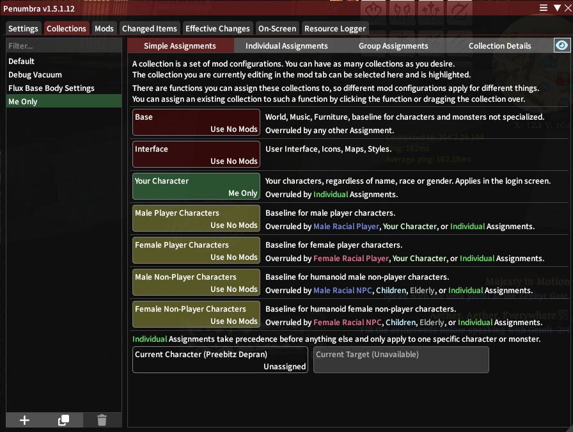Select the Default collection
The image size is (573, 432).
(63, 61)
